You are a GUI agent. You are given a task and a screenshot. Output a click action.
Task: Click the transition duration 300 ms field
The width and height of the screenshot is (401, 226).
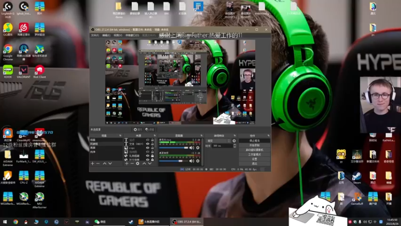click(x=222, y=146)
